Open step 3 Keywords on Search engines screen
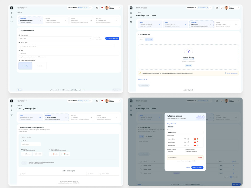This screenshot has width=251, height=188. (x=82, y=117)
